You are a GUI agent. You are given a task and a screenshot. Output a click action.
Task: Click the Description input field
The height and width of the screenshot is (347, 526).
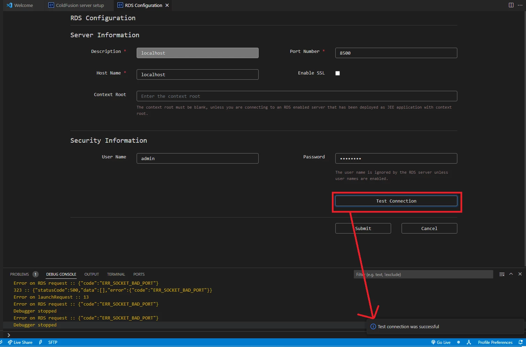(197, 53)
